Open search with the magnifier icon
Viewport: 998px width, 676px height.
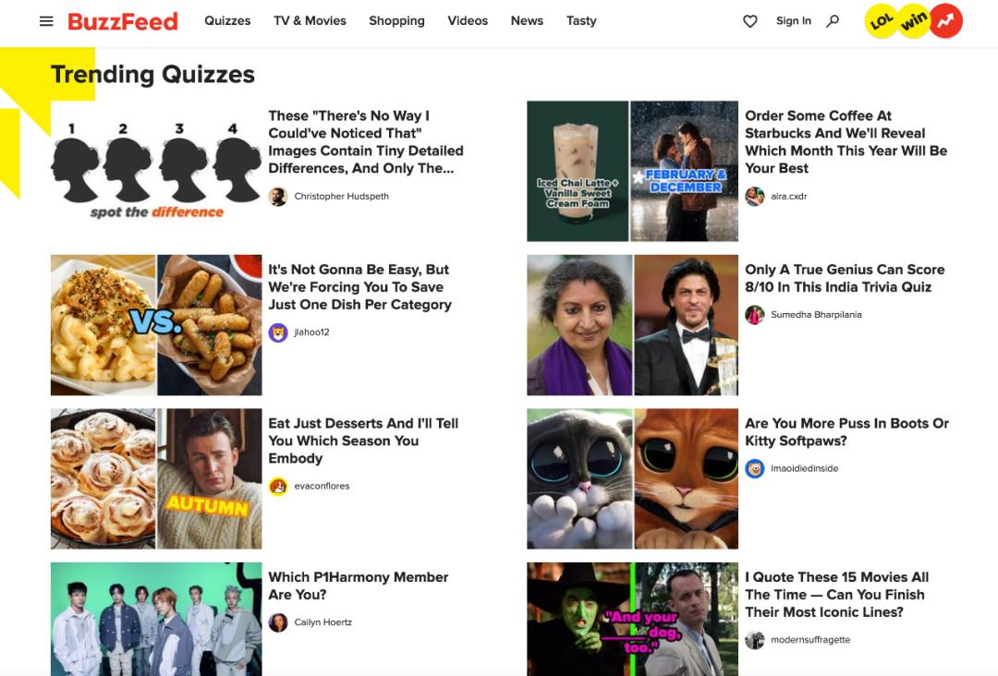[x=833, y=21]
